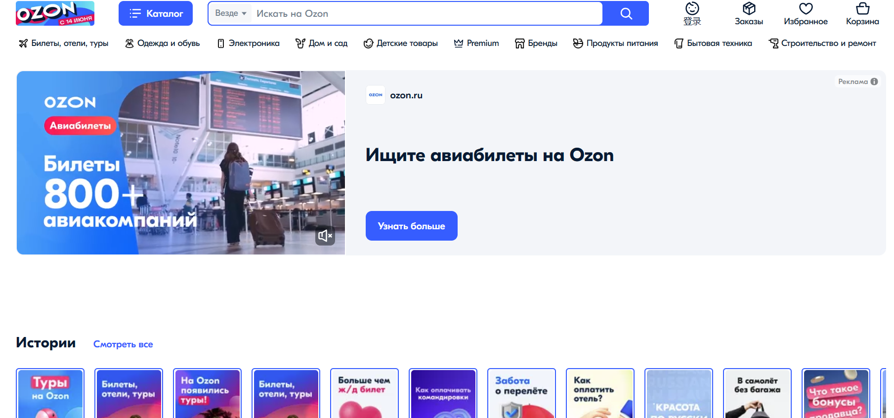Click the Электроника phone icon
The height and width of the screenshot is (418, 894).
pyautogui.click(x=221, y=43)
